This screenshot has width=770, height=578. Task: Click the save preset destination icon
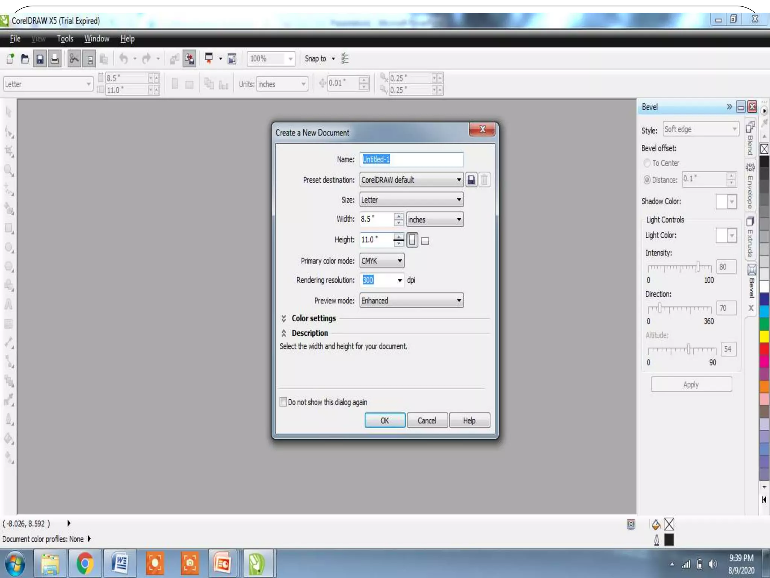point(471,180)
